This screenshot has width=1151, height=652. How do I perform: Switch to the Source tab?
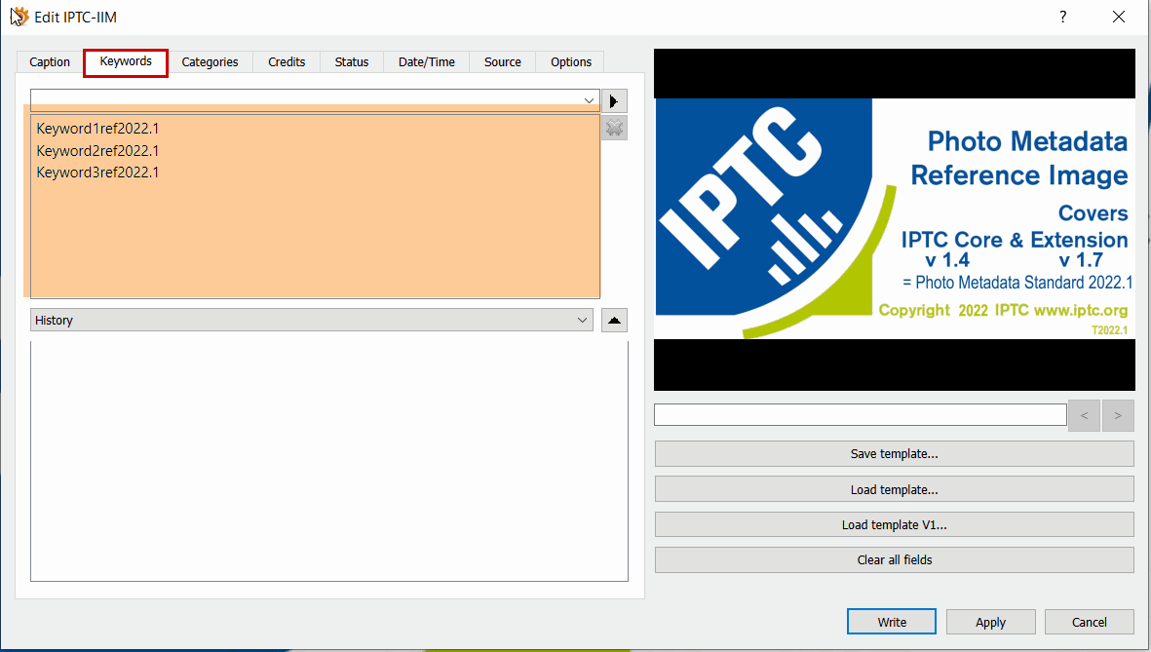pos(503,61)
